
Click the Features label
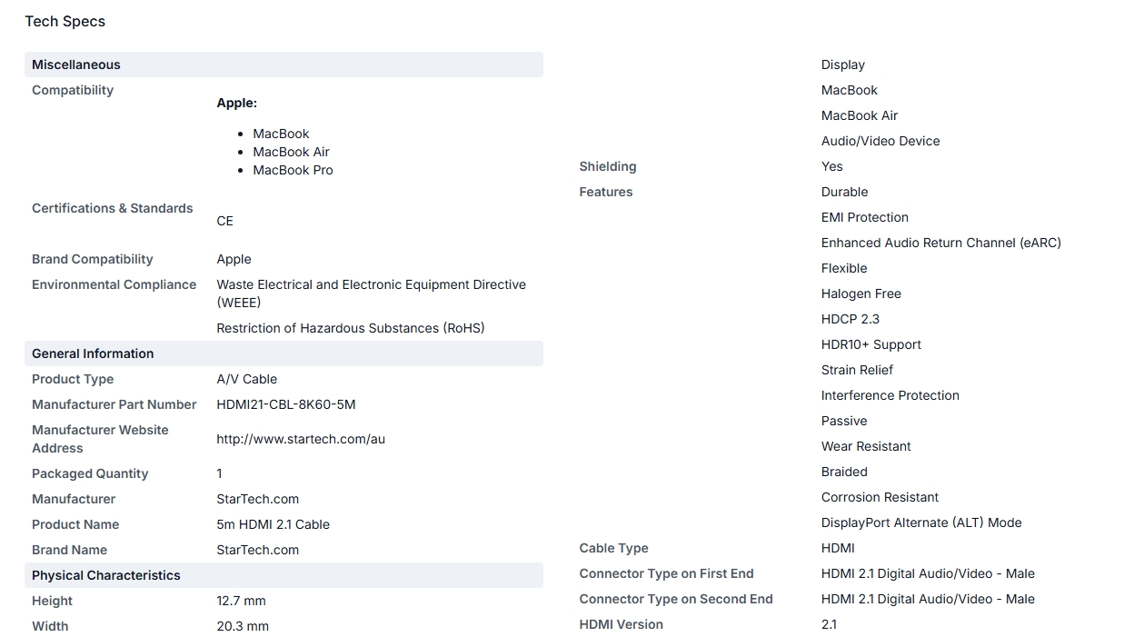606,192
